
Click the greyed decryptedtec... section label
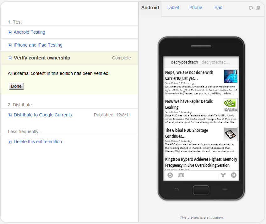click(215, 62)
